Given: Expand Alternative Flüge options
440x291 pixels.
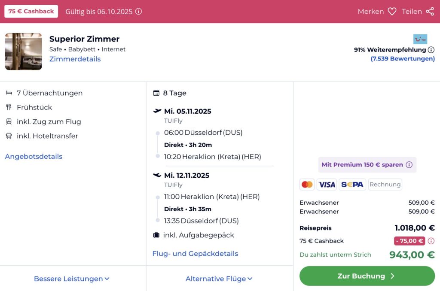Looking at the screenshot, I should [219, 279].
